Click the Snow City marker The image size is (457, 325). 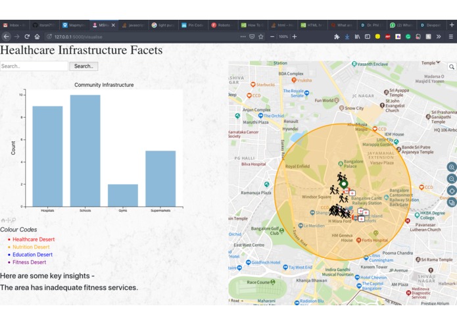click(341, 108)
